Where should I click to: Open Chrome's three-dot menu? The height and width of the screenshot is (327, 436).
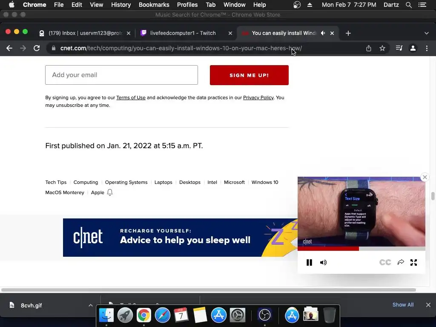point(427,48)
